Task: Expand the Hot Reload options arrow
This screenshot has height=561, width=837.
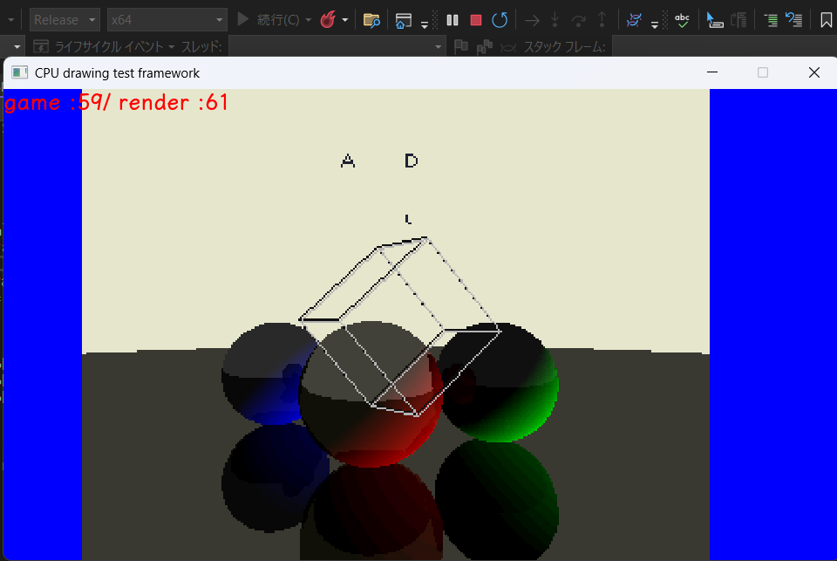Action: (x=345, y=20)
